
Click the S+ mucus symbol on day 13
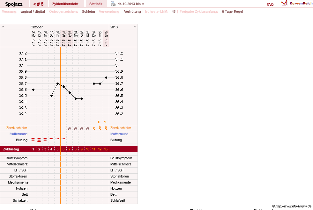pos(106,128)
